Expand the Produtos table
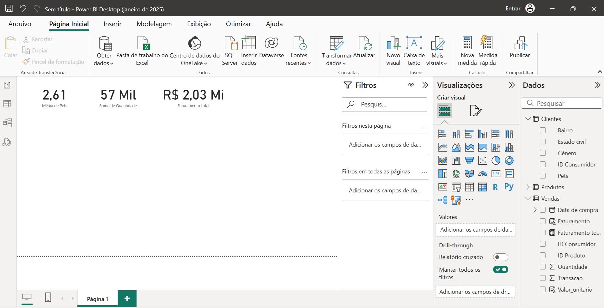This screenshot has height=308, width=604. [x=528, y=187]
